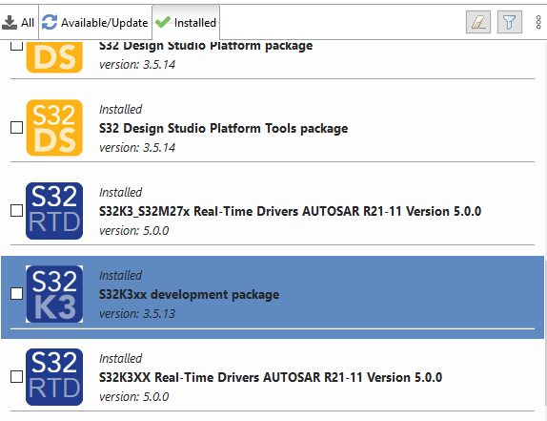The height and width of the screenshot is (421, 547).
Task: Click the Installed status above S32K3XX drivers
Action: 120,359
